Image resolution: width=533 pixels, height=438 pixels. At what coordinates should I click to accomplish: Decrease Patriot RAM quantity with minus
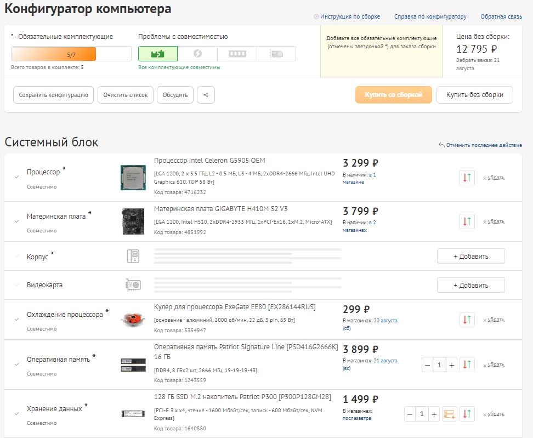427,364
